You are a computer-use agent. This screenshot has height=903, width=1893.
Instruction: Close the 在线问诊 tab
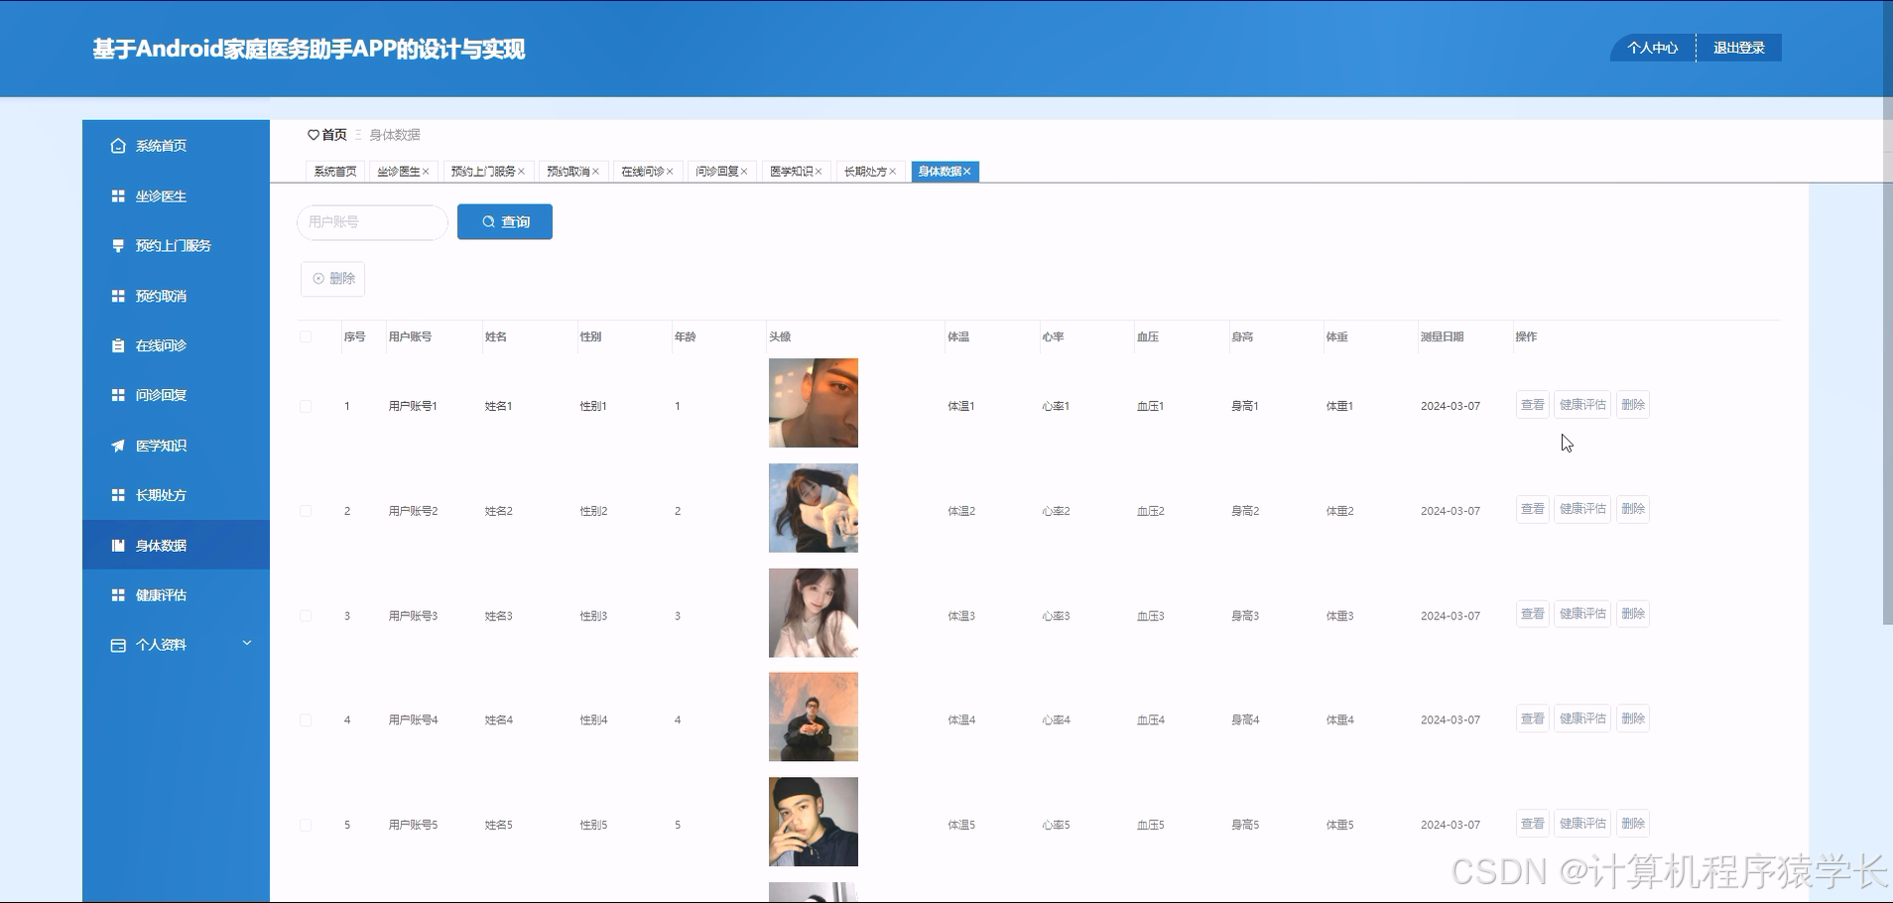coord(670,172)
